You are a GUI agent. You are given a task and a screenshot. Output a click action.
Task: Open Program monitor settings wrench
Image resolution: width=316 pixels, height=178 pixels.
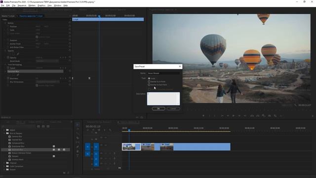click(295, 105)
